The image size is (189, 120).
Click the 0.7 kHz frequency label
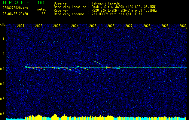pyautogui.click(x=3, y=99)
